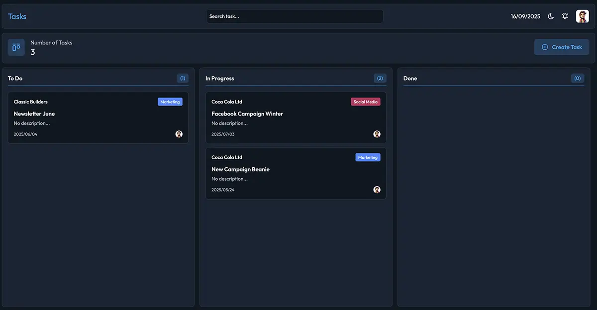
Task: Click the assignee avatar on Facebook Campaign Winter
Action: click(x=377, y=134)
